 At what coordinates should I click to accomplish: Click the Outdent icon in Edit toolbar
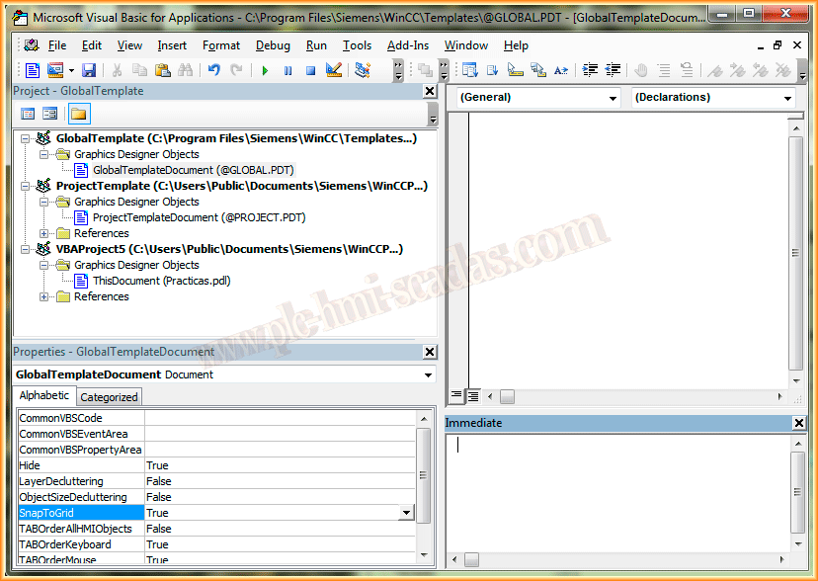tap(613, 70)
